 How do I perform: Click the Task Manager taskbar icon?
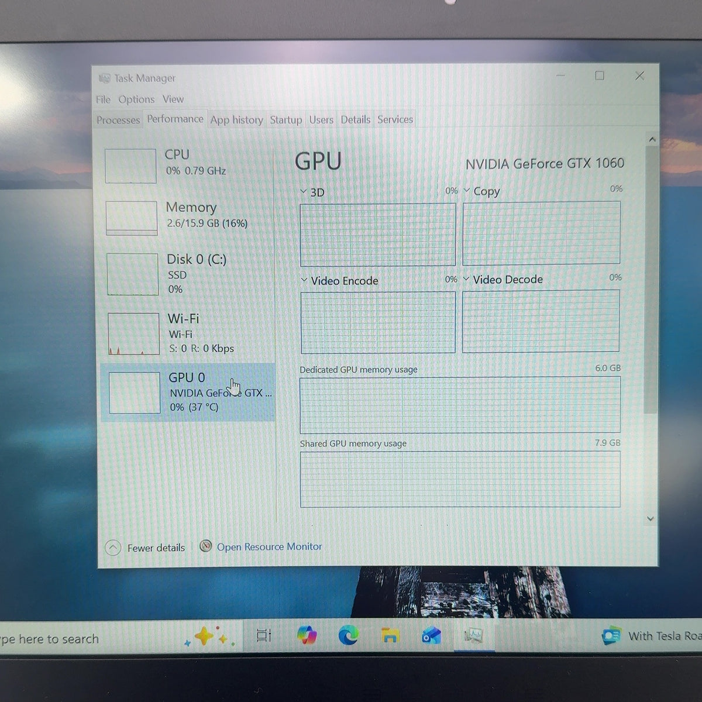(473, 635)
